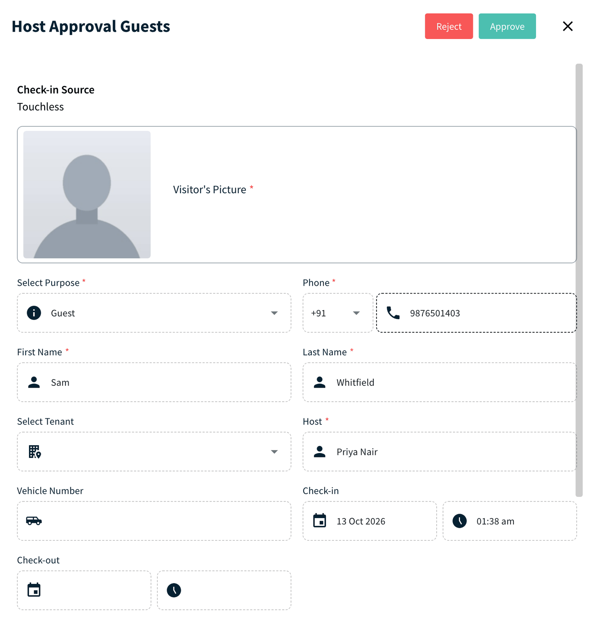Screen dimensions: 594x637
Task: Click the Check-out clock icon
Action: (x=174, y=591)
